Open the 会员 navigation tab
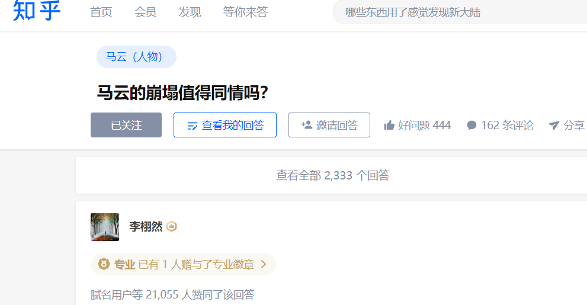Viewport: 587px width, 305px height. pos(145,12)
